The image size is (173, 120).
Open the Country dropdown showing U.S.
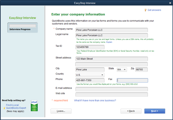point(90,75)
